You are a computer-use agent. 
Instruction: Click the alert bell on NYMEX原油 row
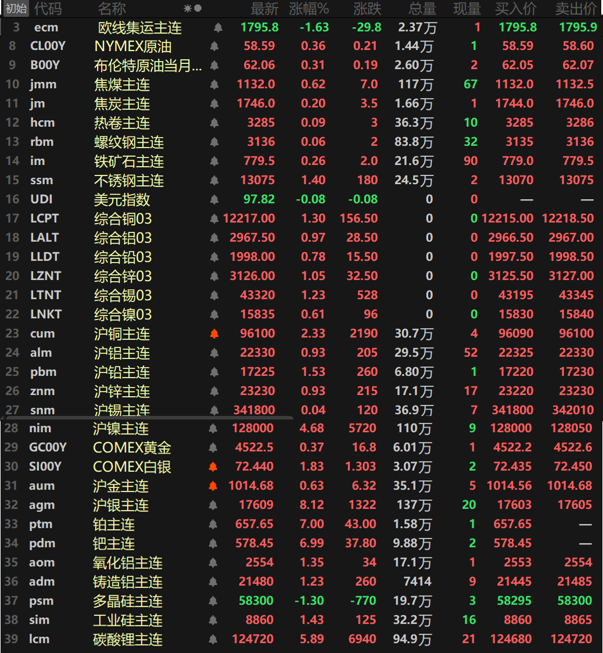(x=214, y=46)
